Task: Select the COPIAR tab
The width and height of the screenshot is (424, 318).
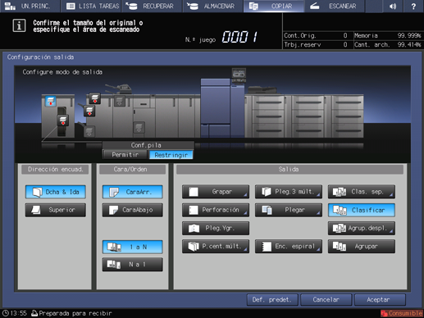Action: click(274, 6)
